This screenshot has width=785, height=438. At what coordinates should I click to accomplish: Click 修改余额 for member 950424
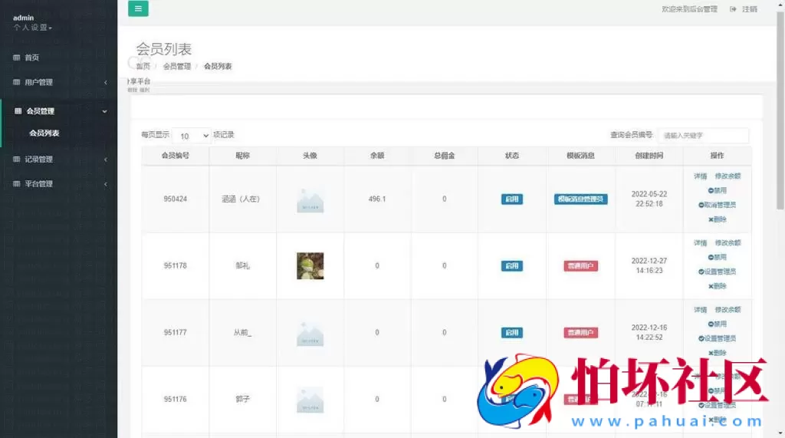pos(728,176)
